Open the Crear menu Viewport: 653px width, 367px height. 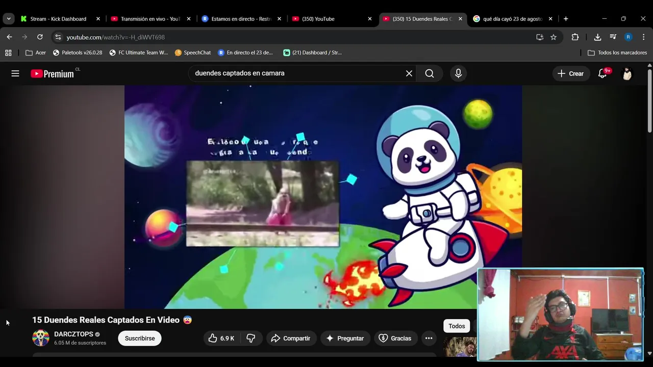tap(571, 73)
